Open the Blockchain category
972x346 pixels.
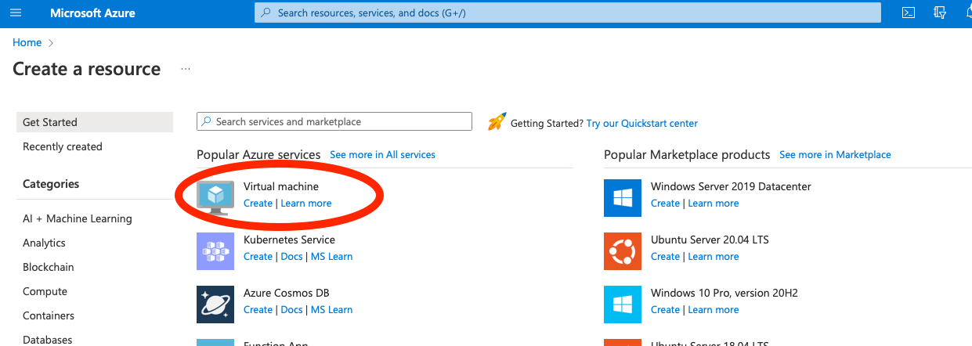48,267
